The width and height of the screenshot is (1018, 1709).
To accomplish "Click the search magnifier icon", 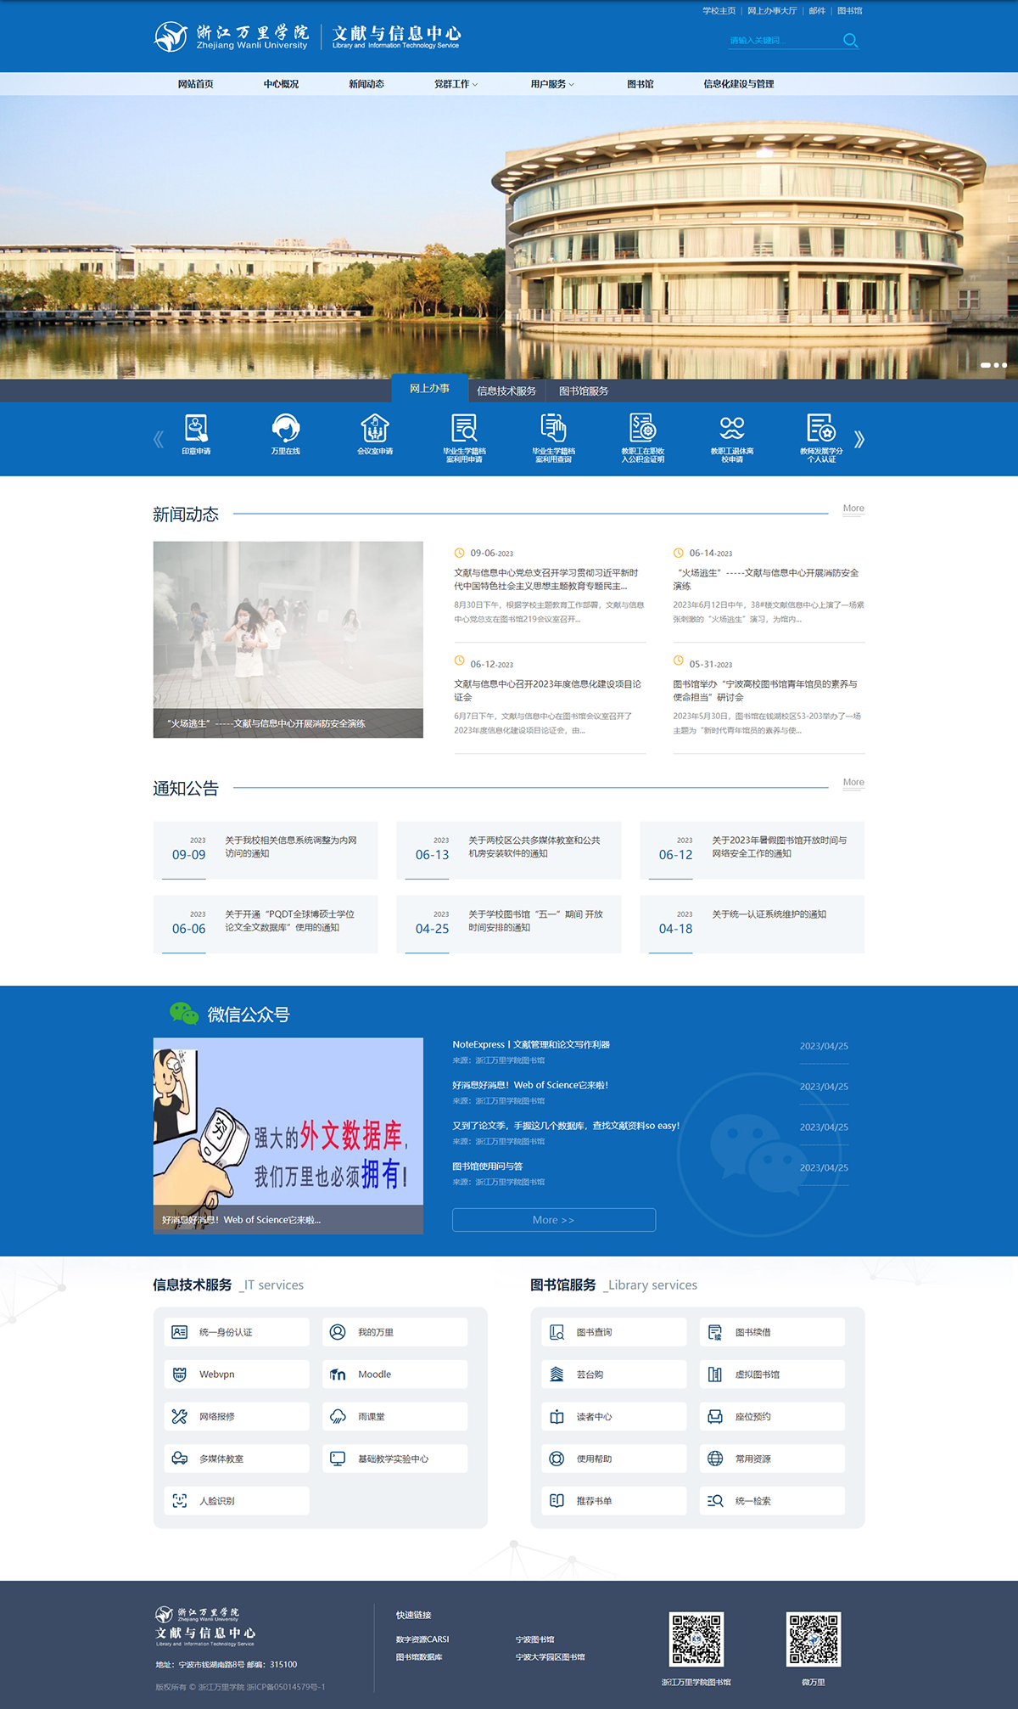I will click(850, 40).
